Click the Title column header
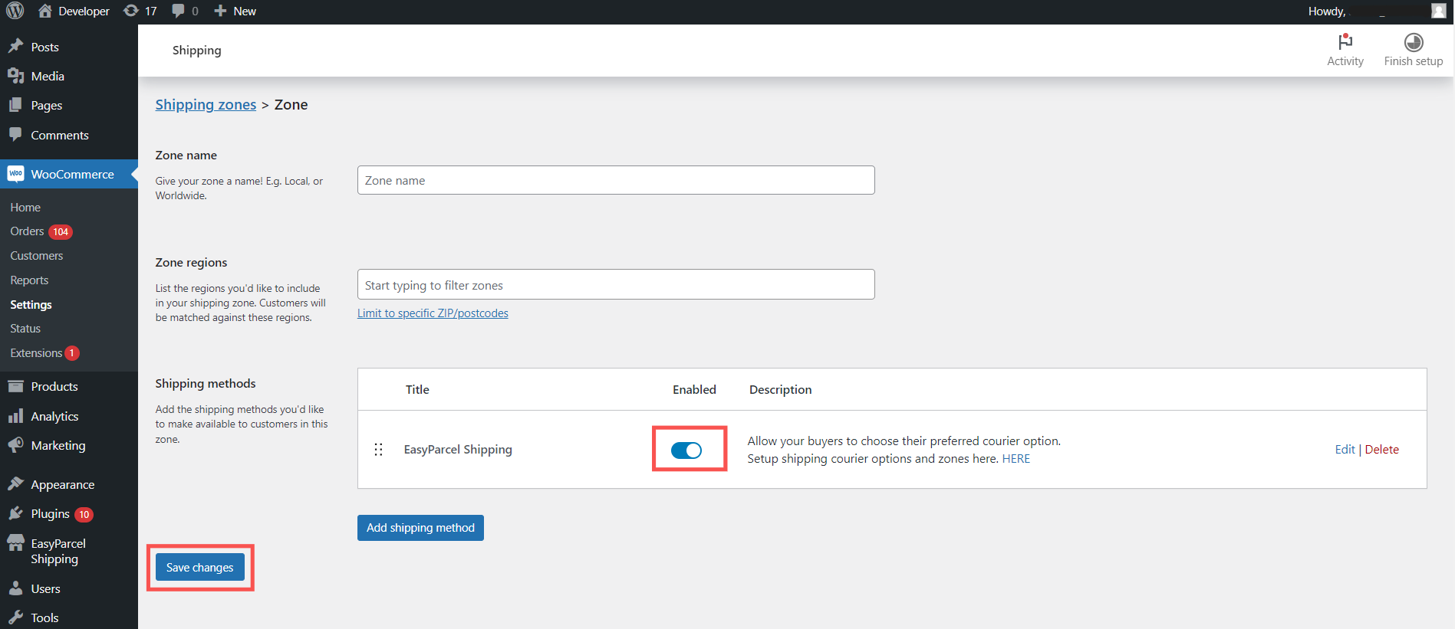1455x629 pixels. [417, 389]
